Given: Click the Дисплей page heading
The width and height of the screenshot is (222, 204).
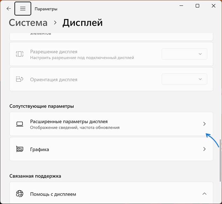Looking at the screenshot, I should [82, 23].
